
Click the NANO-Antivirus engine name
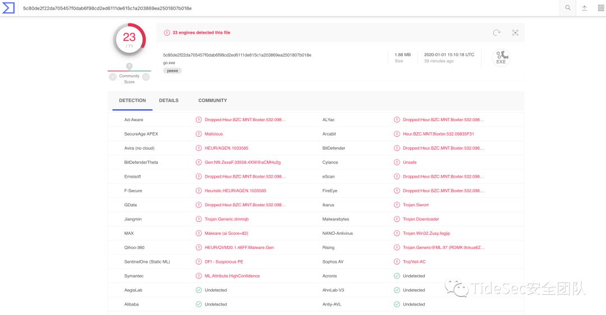point(337,233)
